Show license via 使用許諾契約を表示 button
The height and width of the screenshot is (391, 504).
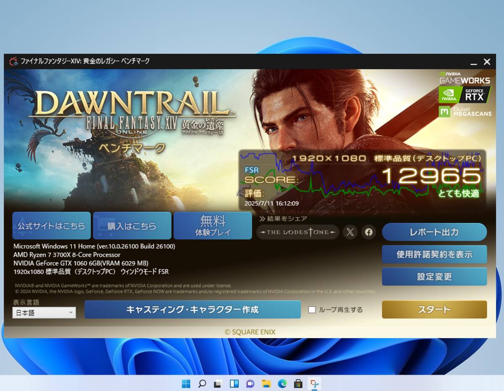pos(434,254)
